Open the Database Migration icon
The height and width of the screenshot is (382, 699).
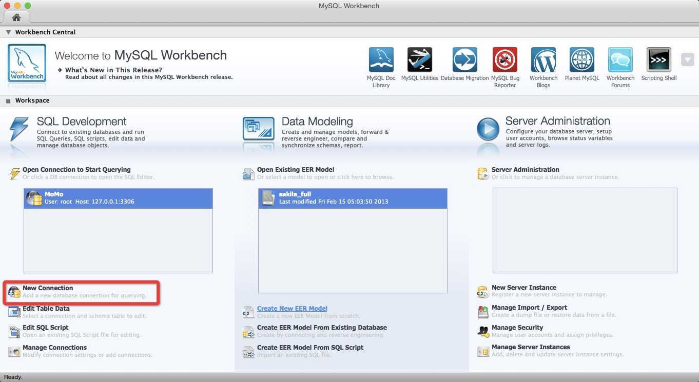[465, 59]
